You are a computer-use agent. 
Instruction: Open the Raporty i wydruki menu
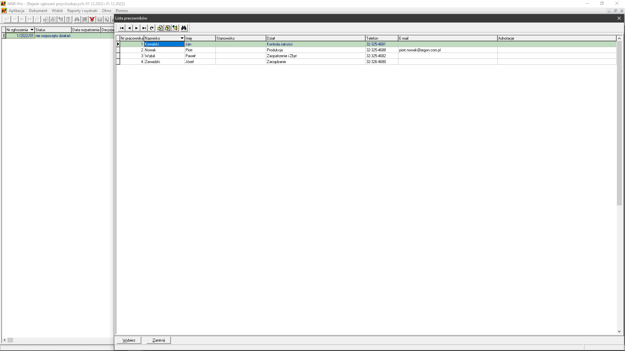pos(82,11)
